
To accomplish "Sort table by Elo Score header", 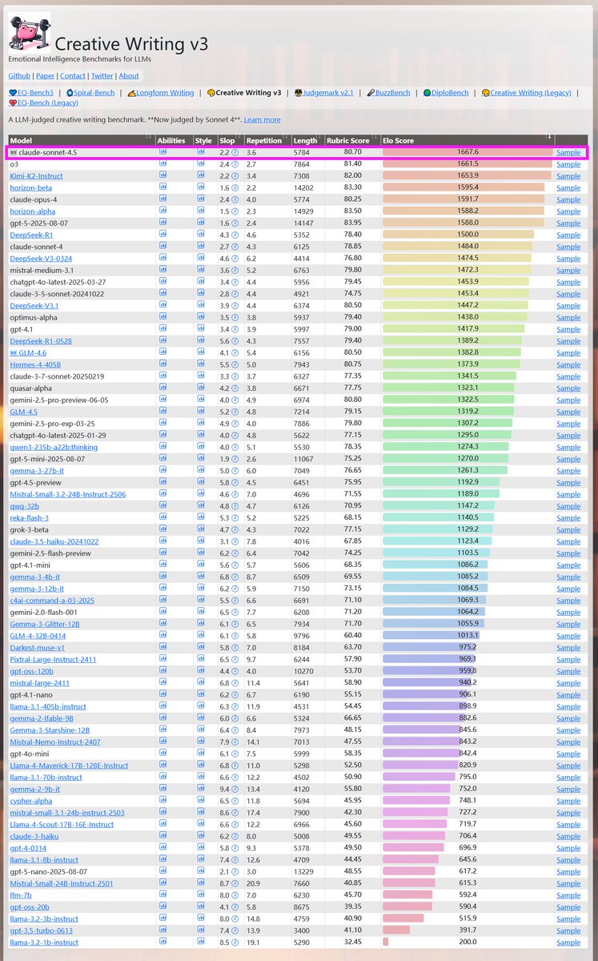I will (468, 140).
